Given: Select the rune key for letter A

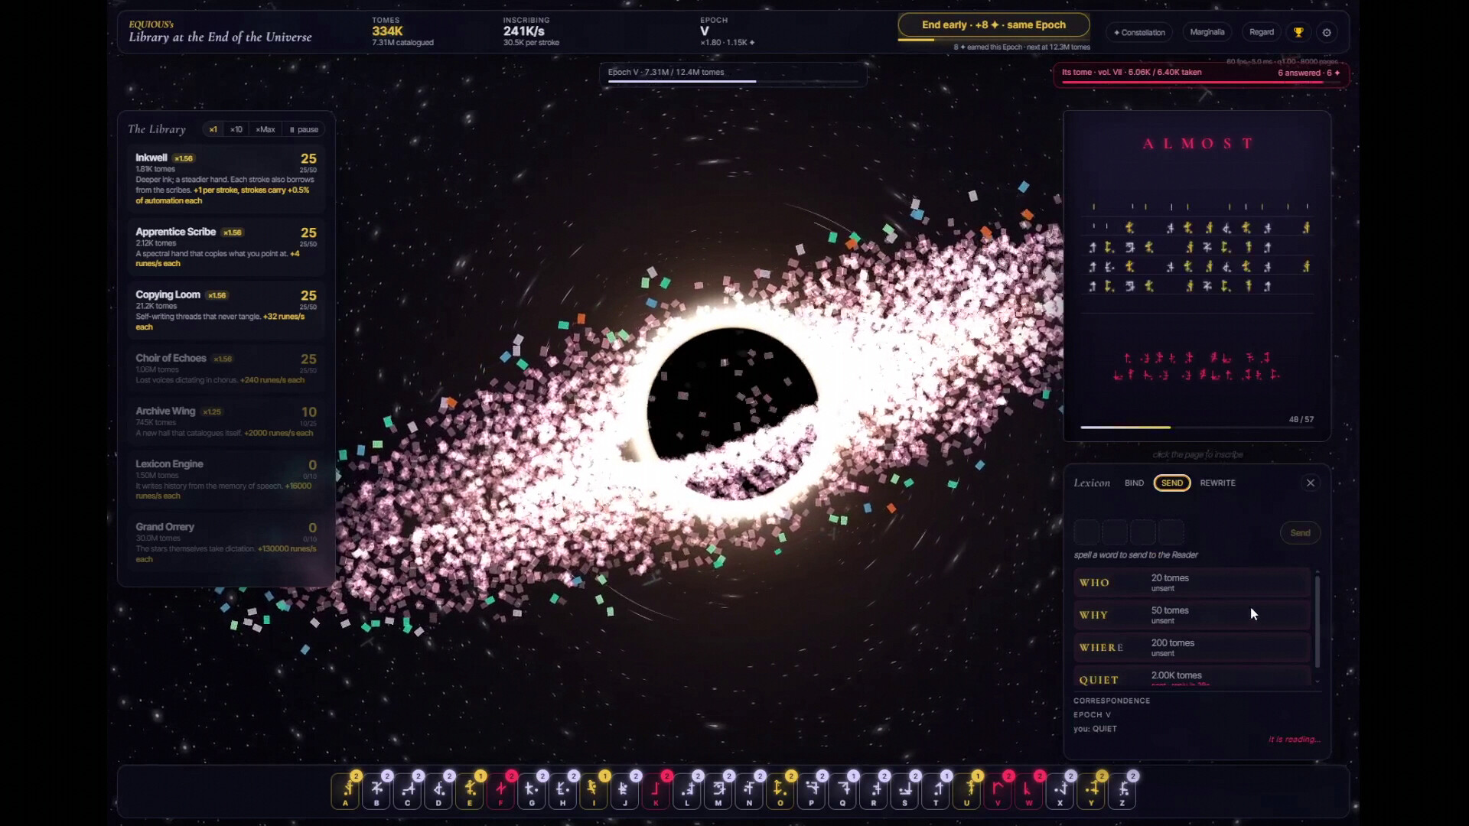Looking at the screenshot, I should (346, 791).
